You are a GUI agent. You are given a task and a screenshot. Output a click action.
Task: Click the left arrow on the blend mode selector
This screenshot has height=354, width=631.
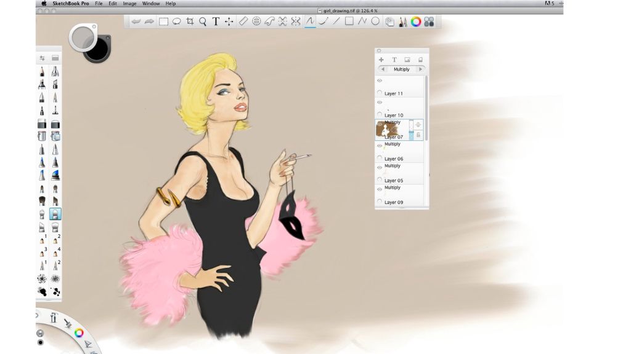tap(383, 69)
